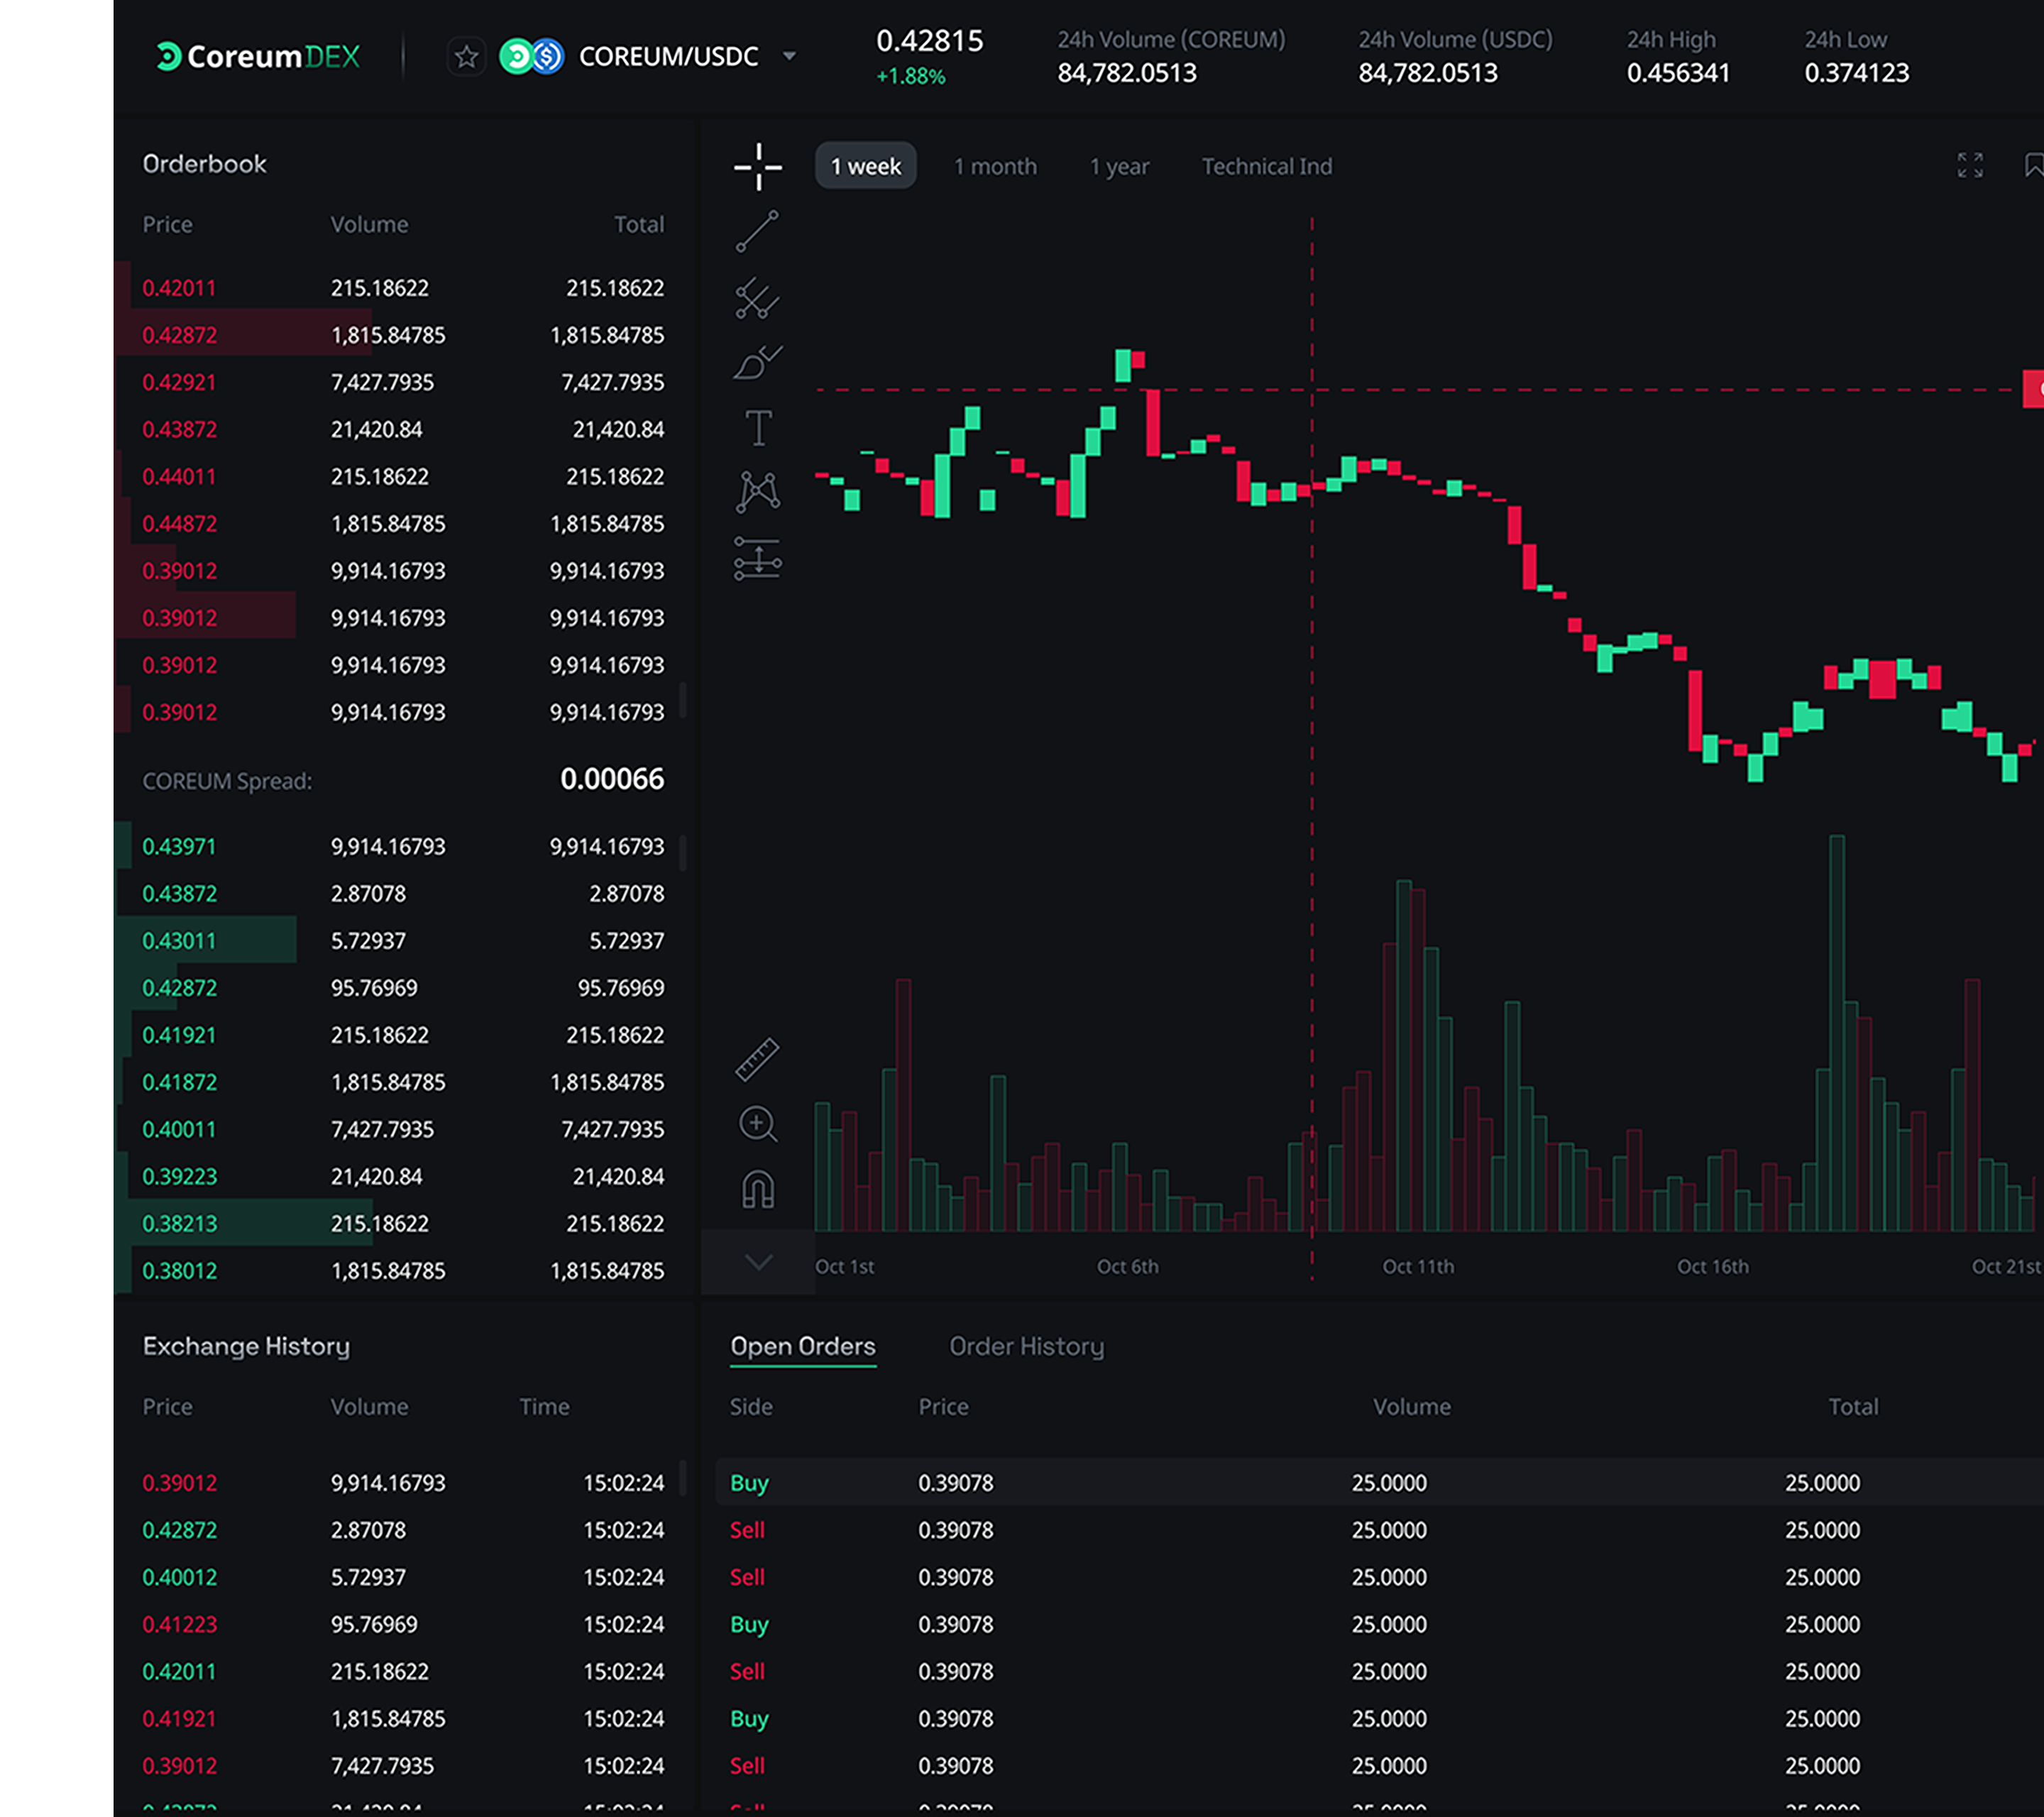Click the Coreum DEX logo
Viewport: 2044px width, 1817px height.
point(258,57)
